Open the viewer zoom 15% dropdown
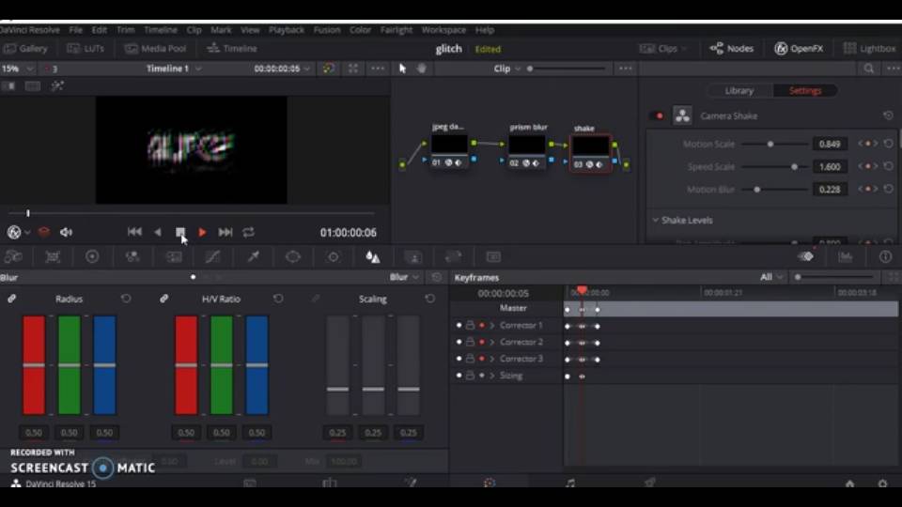 17,69
